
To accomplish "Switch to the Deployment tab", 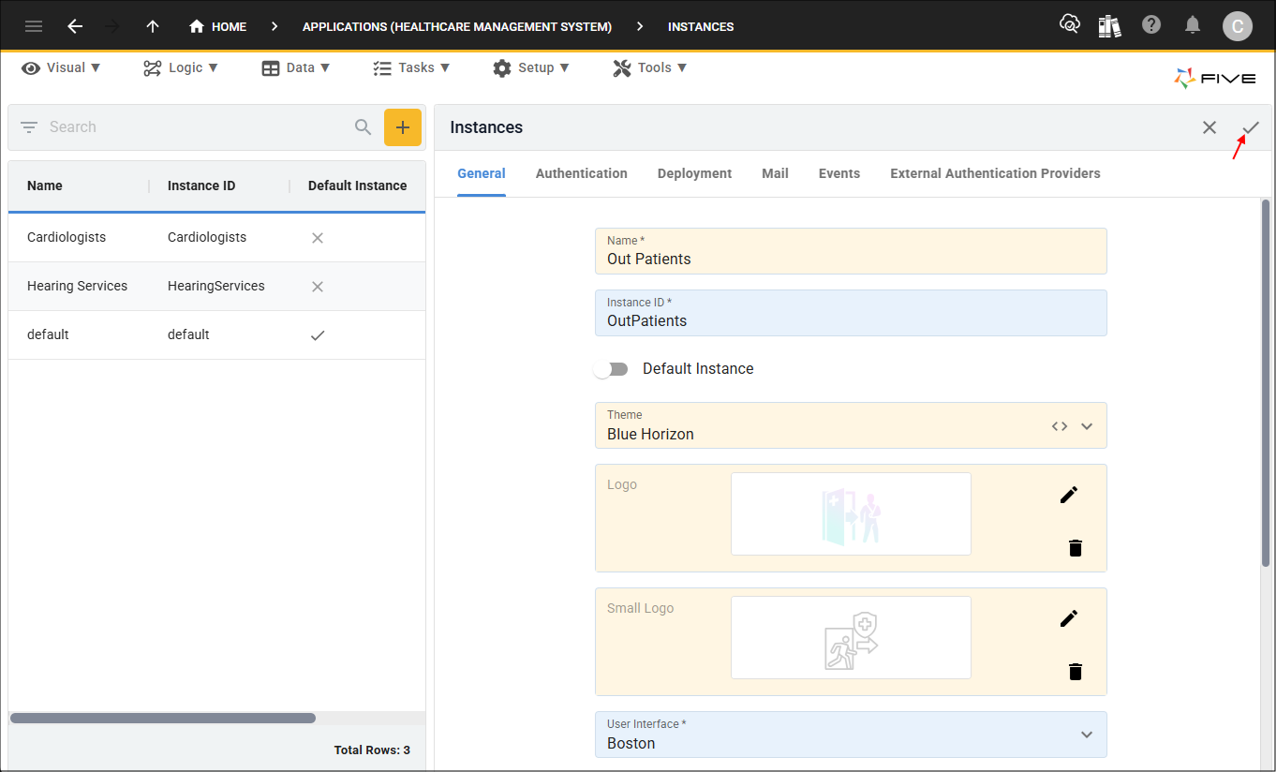I will 695,173.
